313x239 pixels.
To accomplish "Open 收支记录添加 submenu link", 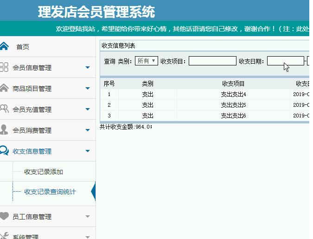I will (x=44, y=172).
